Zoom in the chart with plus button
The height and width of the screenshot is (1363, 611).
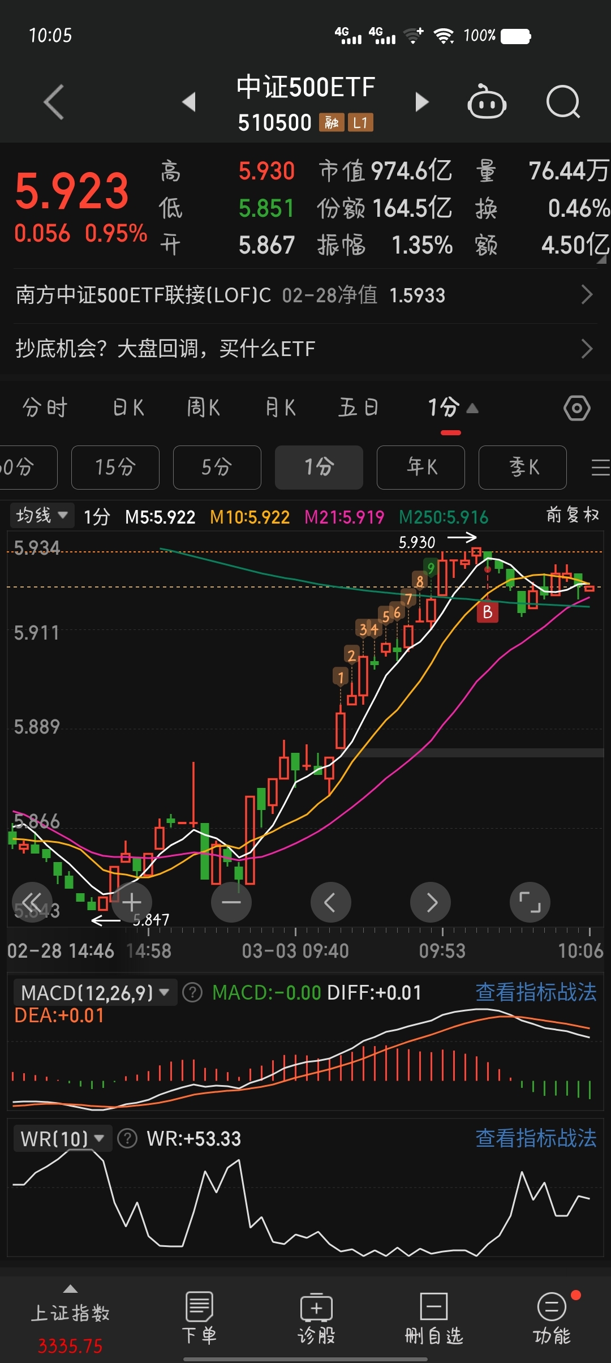pos(132,902)
